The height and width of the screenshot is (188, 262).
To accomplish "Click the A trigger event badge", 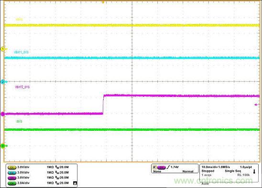I will 154,167.
